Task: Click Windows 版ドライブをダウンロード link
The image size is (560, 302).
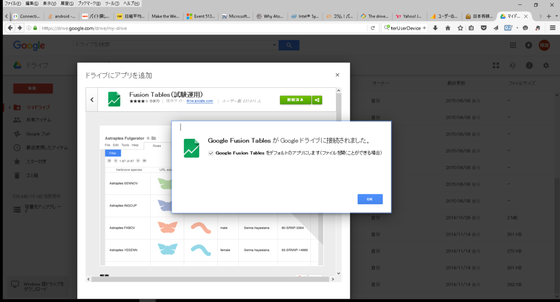Action: tap(43, 287)
